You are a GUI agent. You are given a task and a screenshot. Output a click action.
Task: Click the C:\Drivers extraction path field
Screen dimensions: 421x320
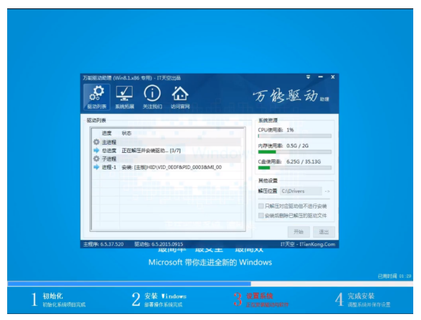[301, 191]
